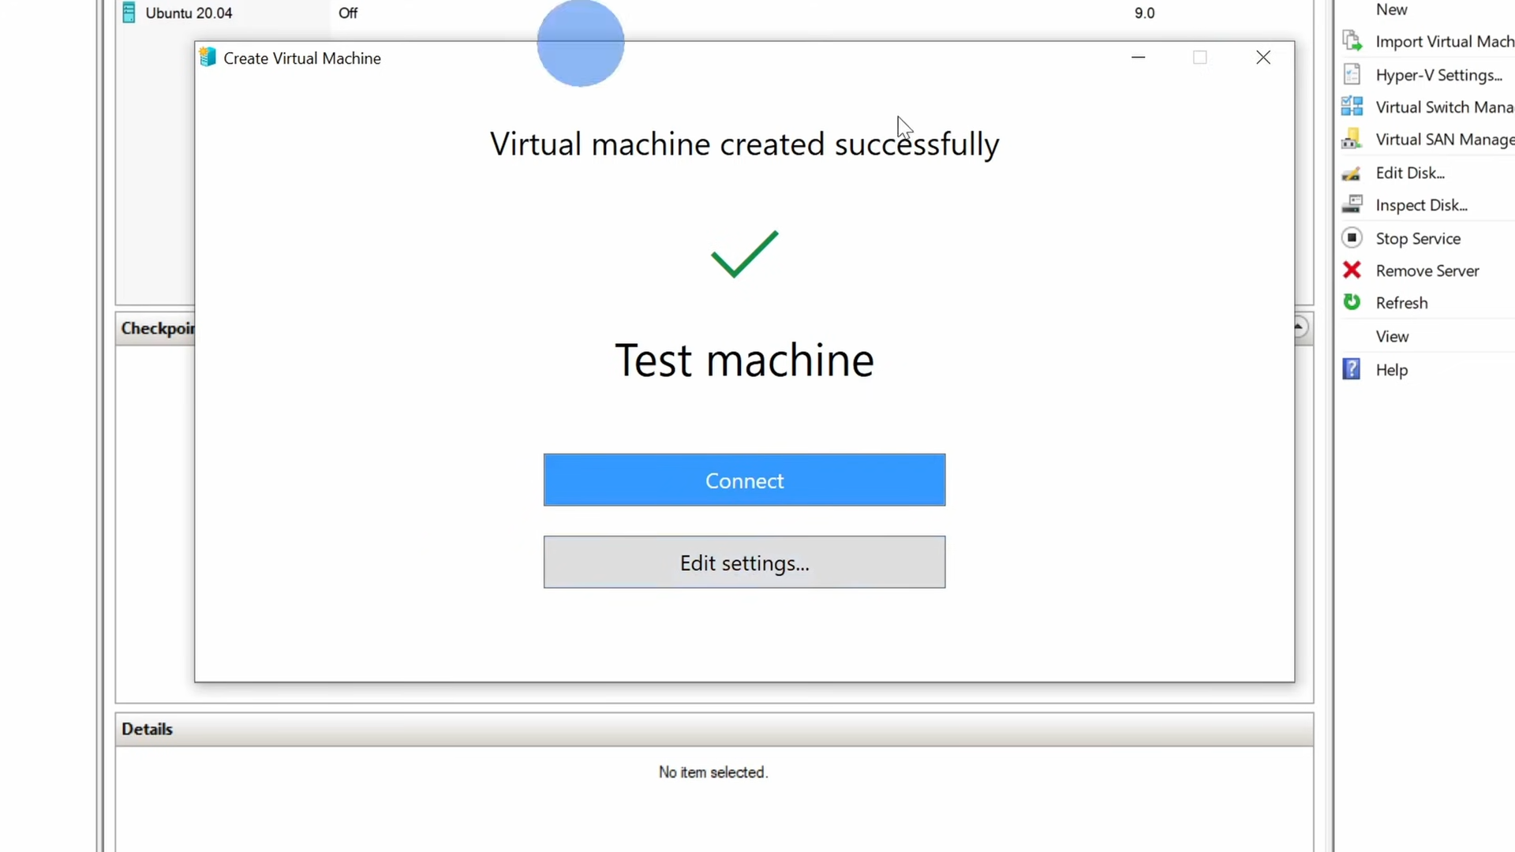Click the Inspect Disk icon

point(1352,204)
